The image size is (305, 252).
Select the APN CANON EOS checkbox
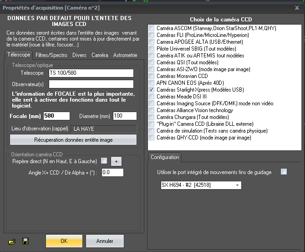[x=152, y=83]
